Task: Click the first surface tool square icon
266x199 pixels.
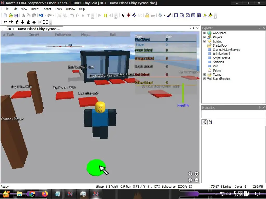Action: [x=176, y=15]
